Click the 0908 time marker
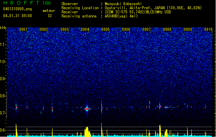Viewport: 216px width, 137px height. pos(167,29)
